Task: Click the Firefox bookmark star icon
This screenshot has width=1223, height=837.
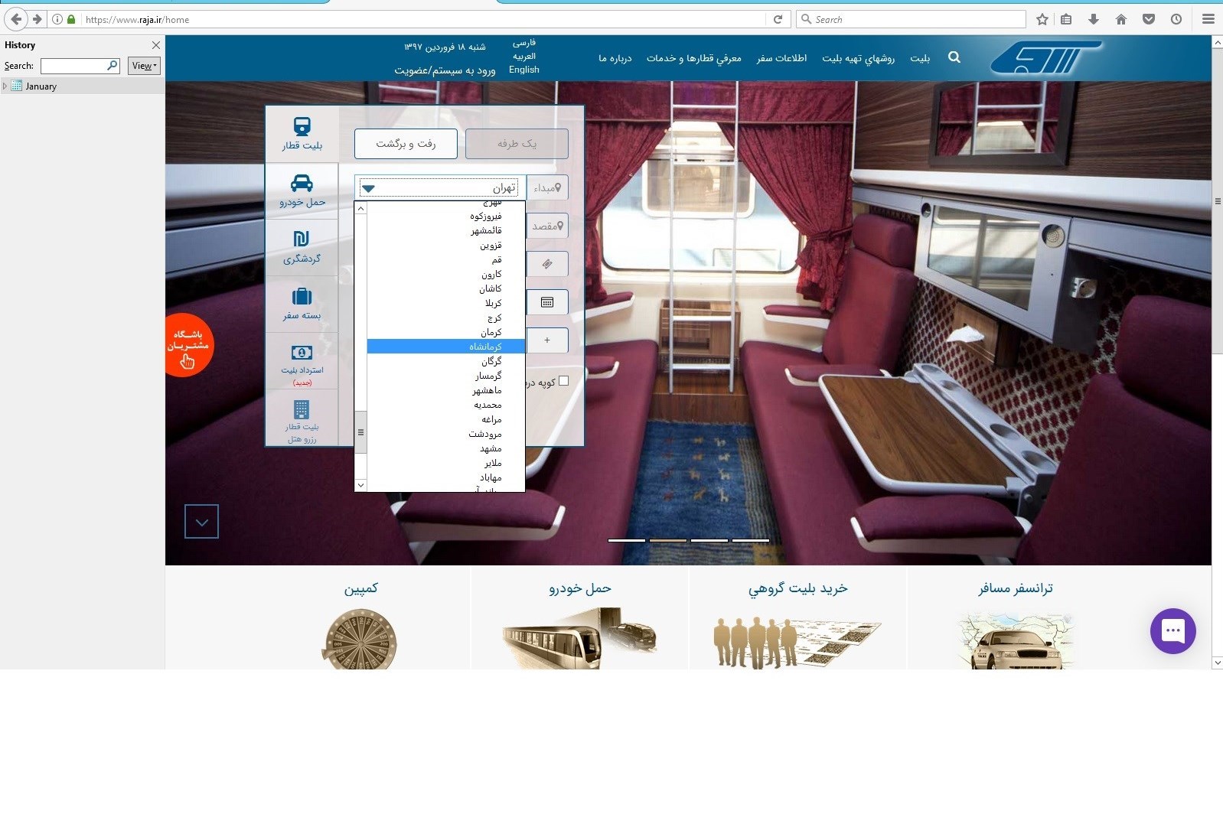Action: [1042, 20]
